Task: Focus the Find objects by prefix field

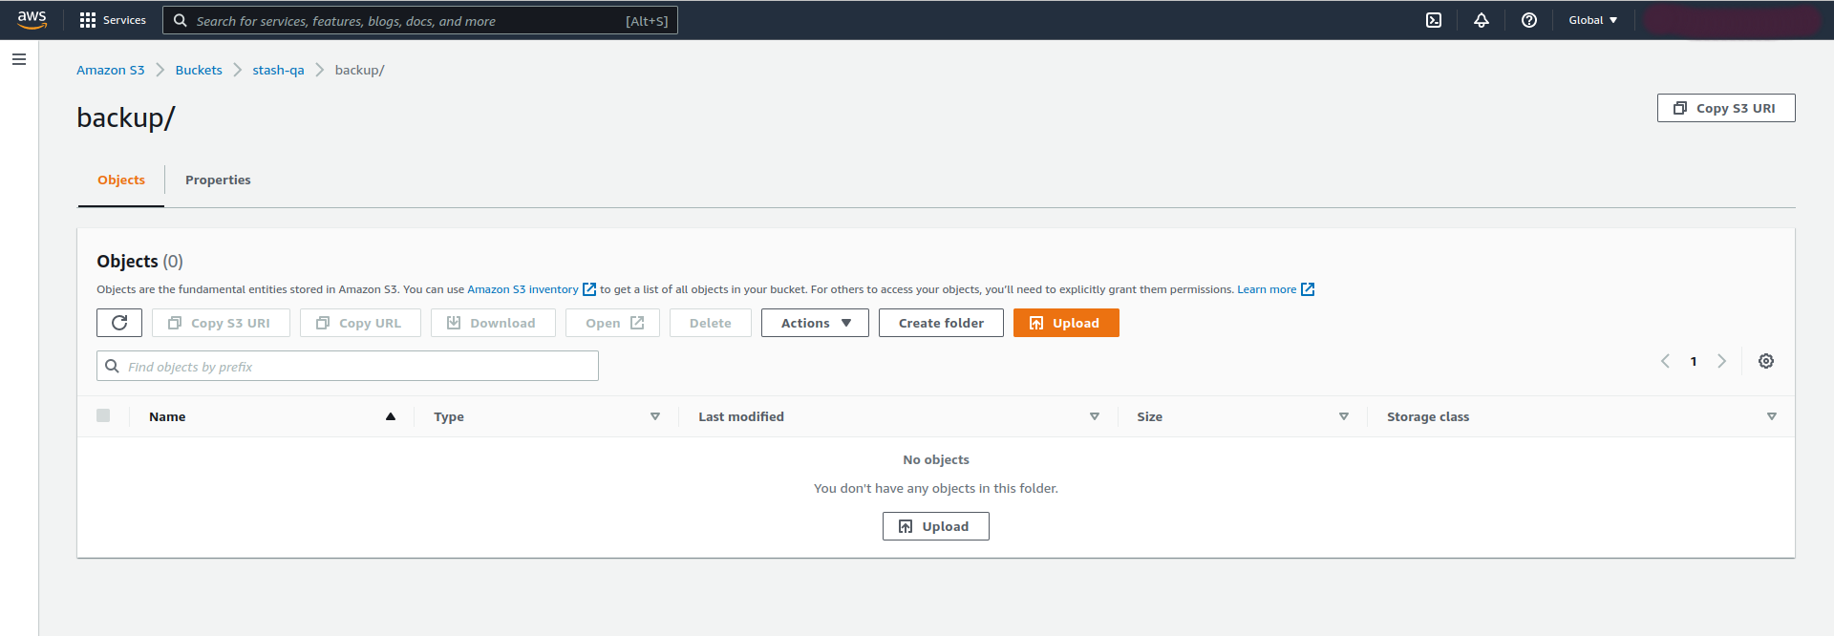Action: pos(348,367)
